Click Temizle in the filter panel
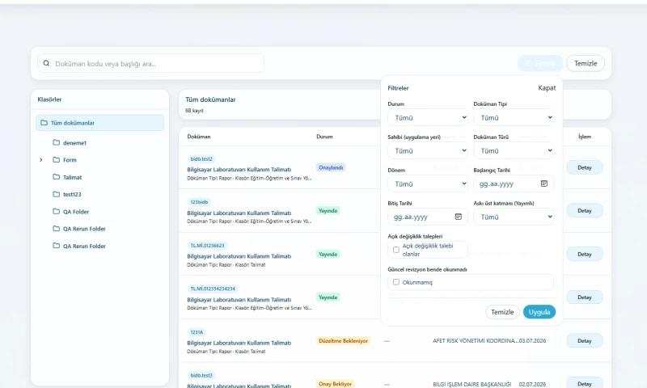Screen dimensions: 647x388 pyautogui.click(x=502, y=312)
